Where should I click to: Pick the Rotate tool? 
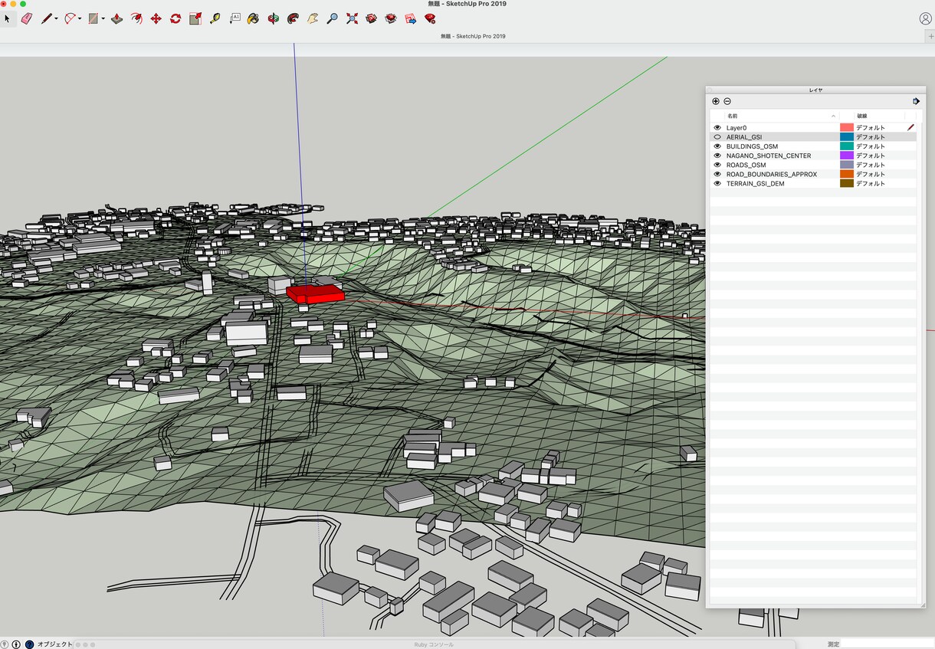click(x=176, y=18)
